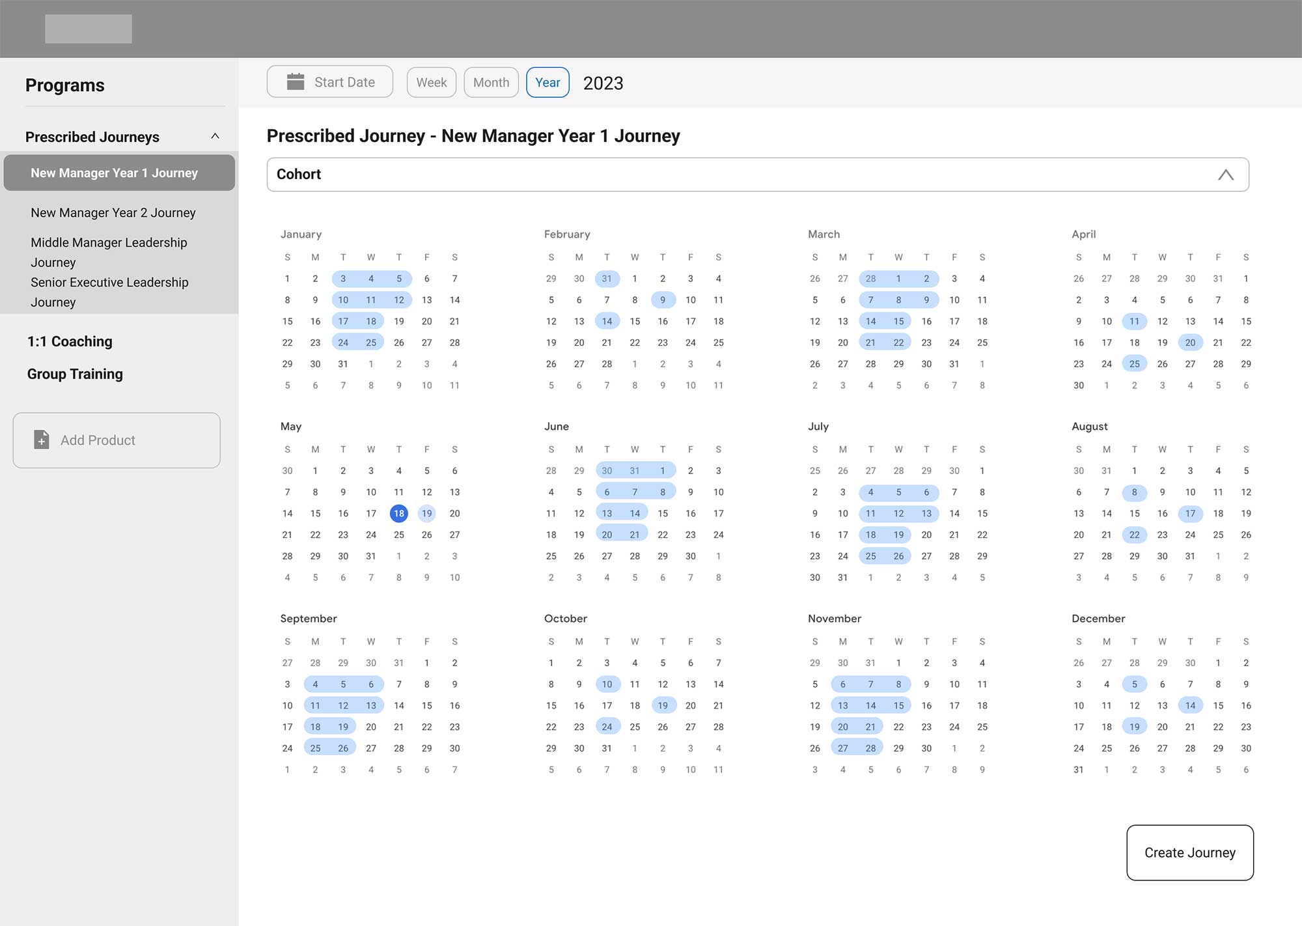Click the logo placeholder in header
The height and width of the screenshot is (926, 1302).
click(89, 29)
